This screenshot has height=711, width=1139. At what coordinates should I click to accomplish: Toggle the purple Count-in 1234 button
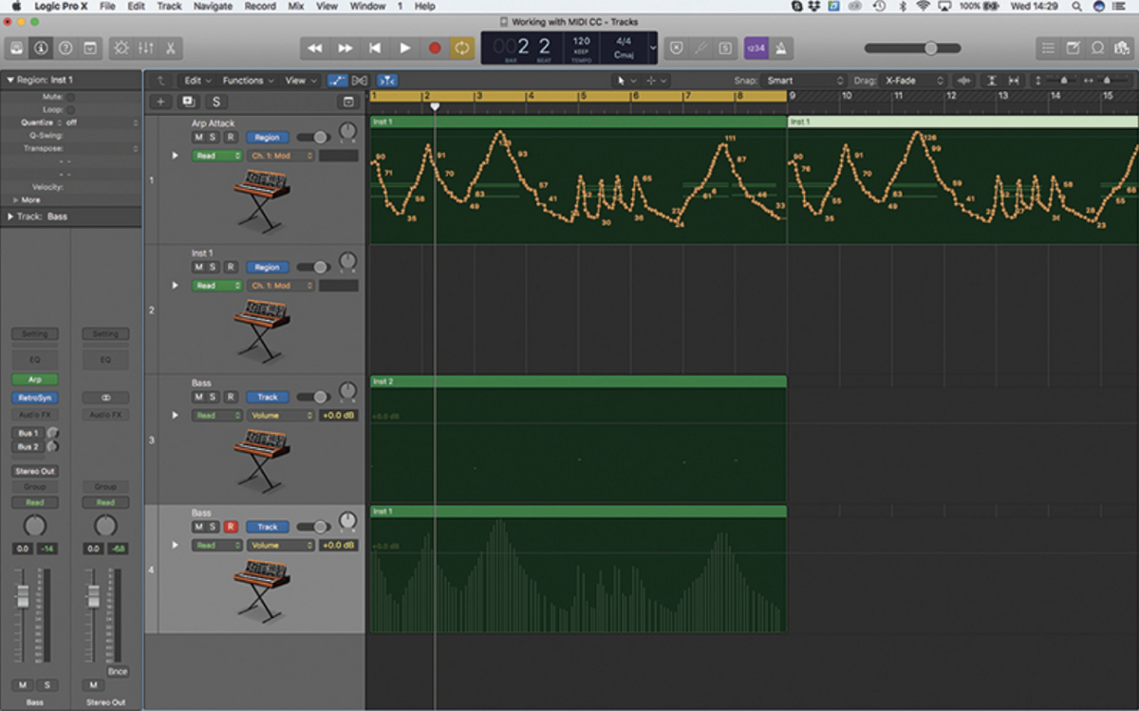point(756,47)
